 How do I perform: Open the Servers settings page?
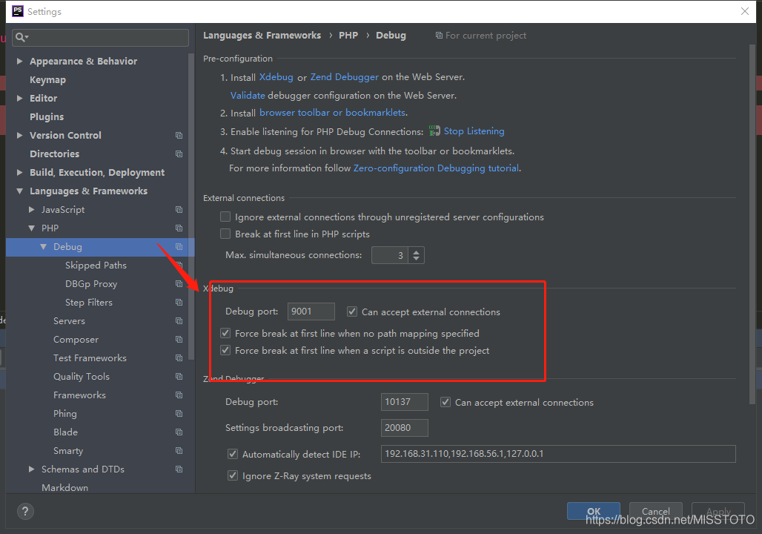[x=69, y=321]
